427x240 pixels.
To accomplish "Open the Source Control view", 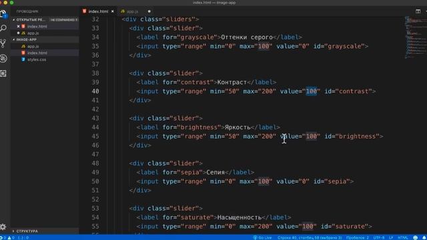I will tap(3, 43).
